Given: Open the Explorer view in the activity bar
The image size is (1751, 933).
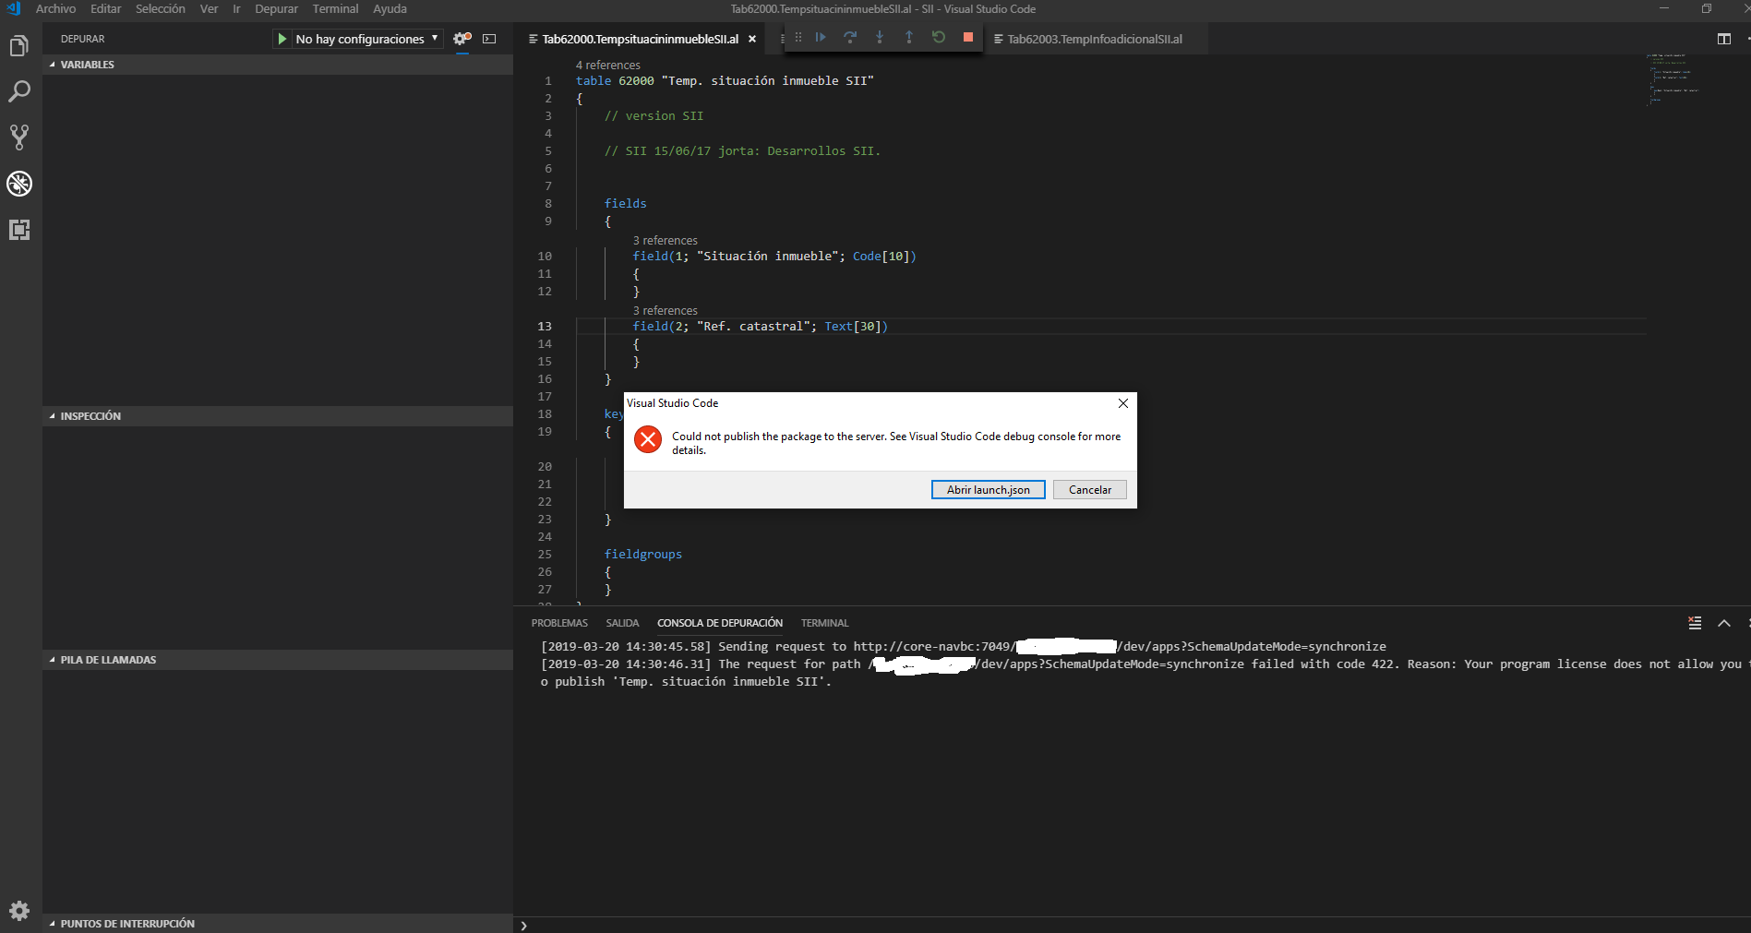Looking at the screenshot, I should coord(18,44).
